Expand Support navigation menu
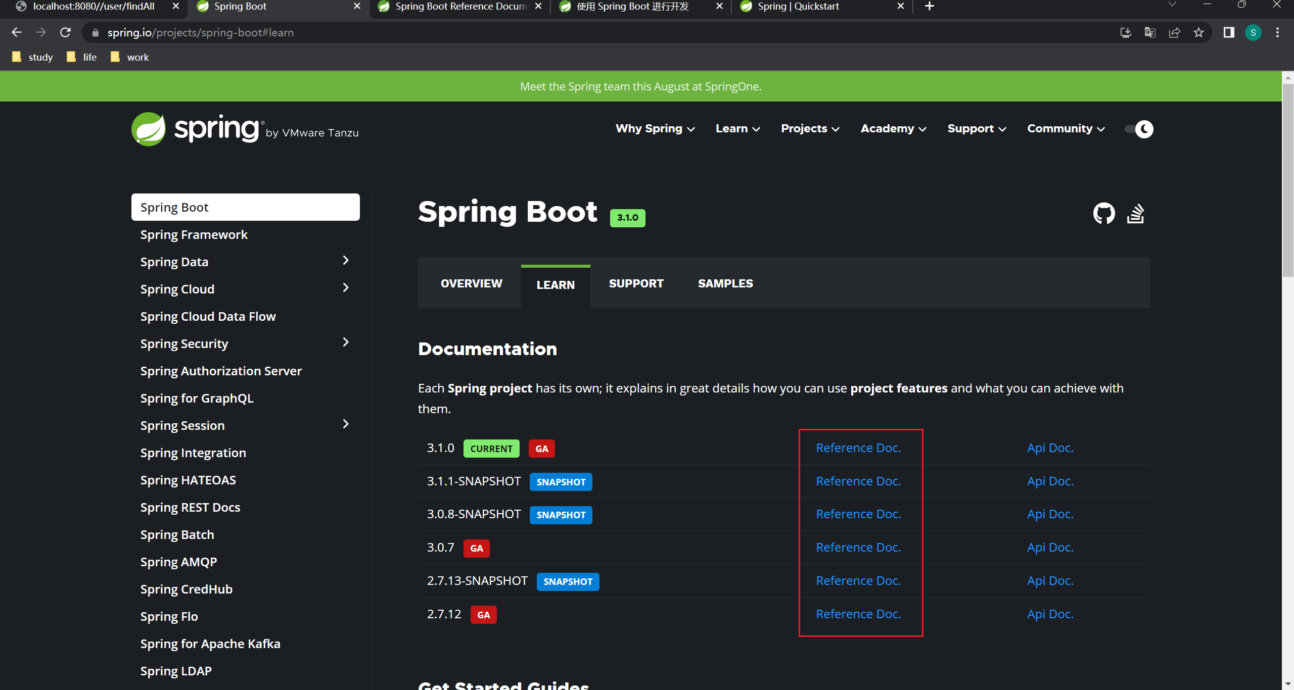This screenshot has height=690, width=1294. tap(977, 129)
